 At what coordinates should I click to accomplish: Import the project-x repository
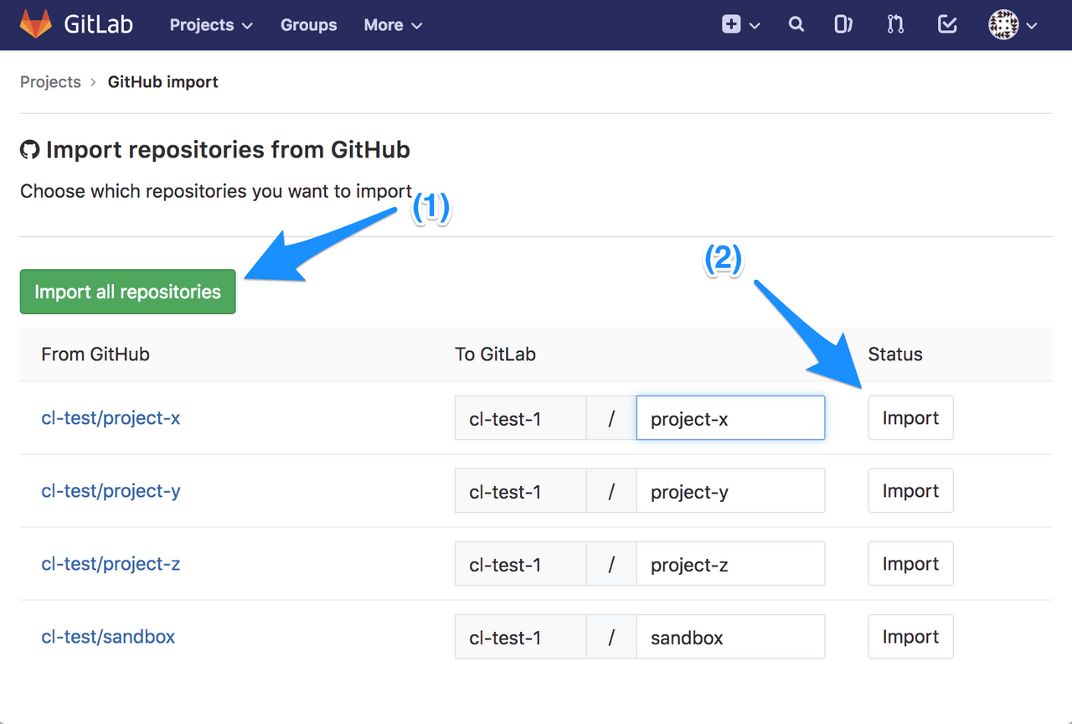pos(910,418)
